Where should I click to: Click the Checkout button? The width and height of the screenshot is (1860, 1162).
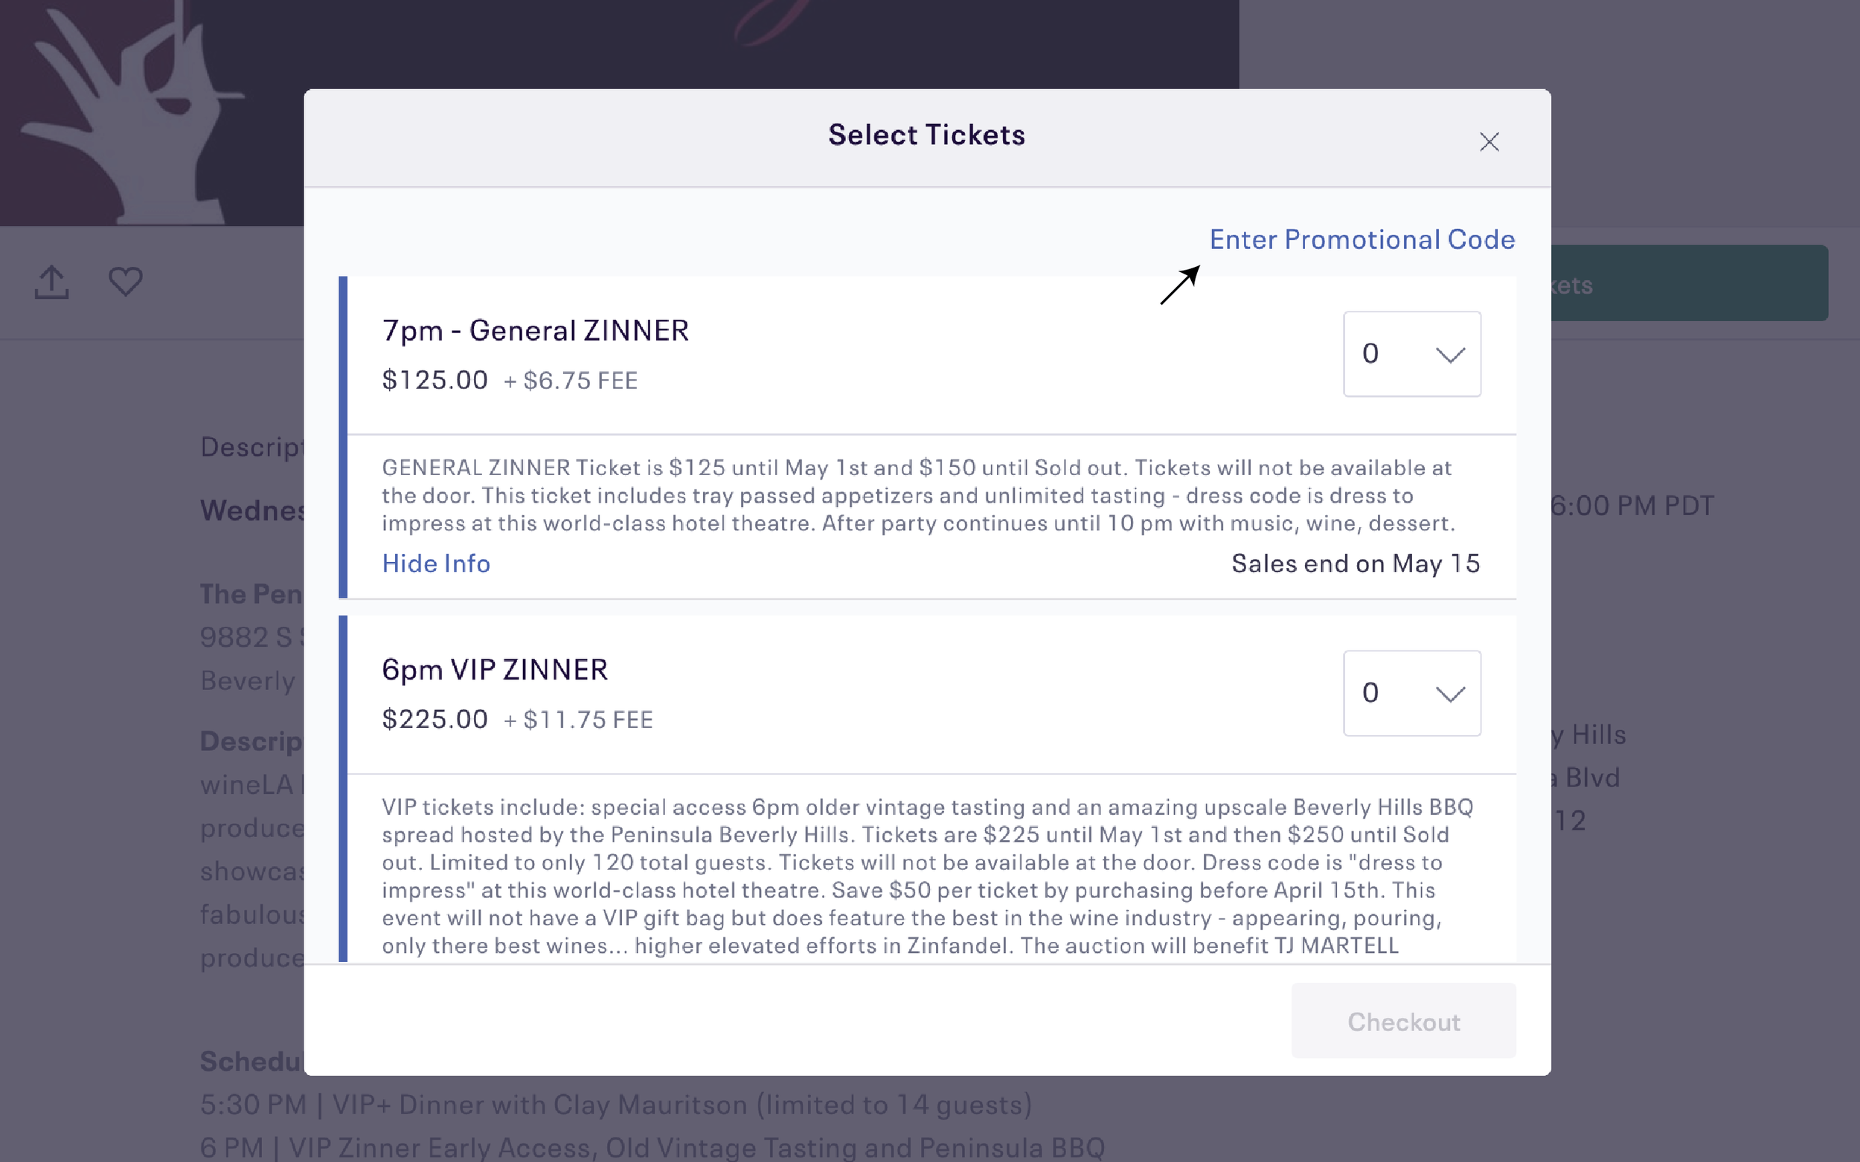pyautogui.click(x=1403, y=1021)
